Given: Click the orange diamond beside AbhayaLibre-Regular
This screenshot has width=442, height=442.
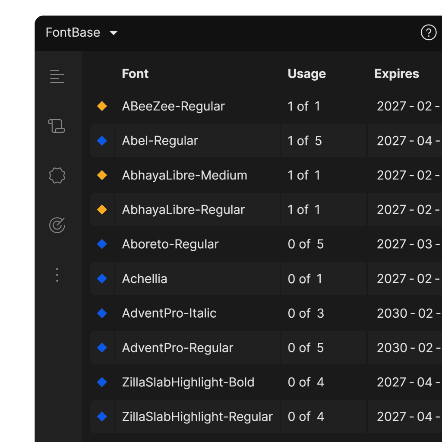Looking at the screenshot, I should (102, 210).
